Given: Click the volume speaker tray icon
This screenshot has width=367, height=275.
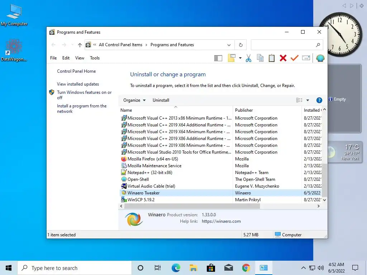Looking at the screenshot, I should [321, 268].
